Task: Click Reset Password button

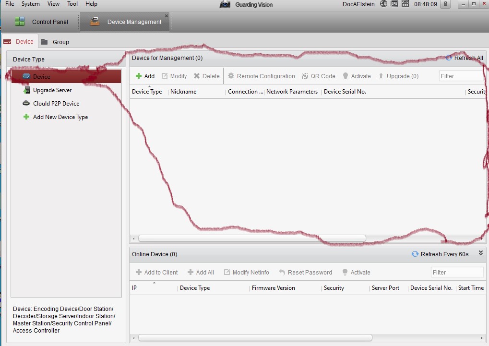Action: pos(306,273)
